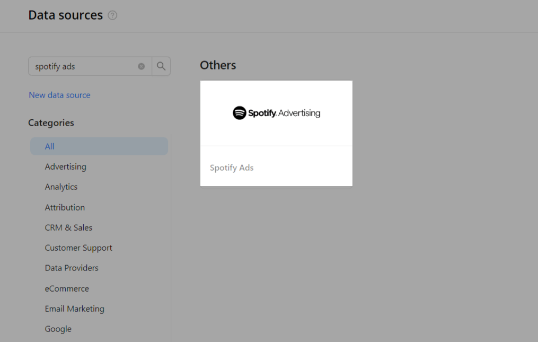Filter by the eCommerce category
Screen dimensions: 538x342
click(67, 288)
